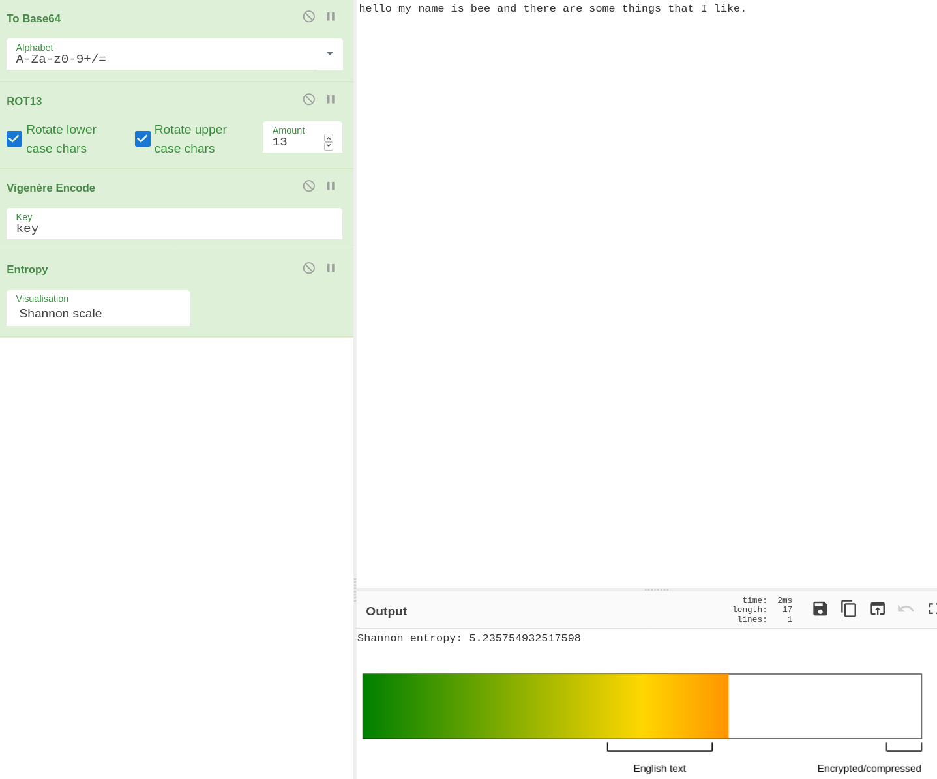Undo the last output change
Screen dimensions: 937x779
click(906, 609)
